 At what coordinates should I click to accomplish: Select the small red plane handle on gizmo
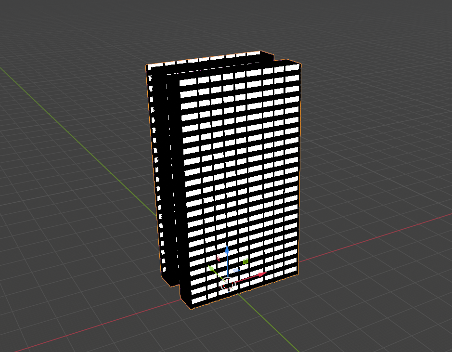[x=218, y=258]
